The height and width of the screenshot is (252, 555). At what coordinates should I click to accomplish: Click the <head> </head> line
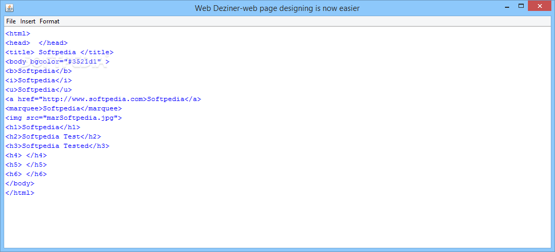tap(36, 43)
